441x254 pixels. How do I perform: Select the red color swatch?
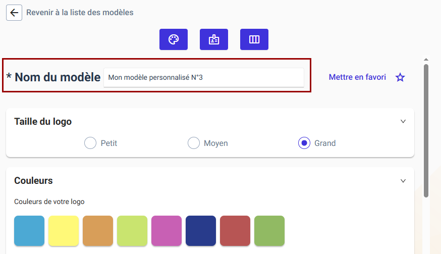click(235, 231)
